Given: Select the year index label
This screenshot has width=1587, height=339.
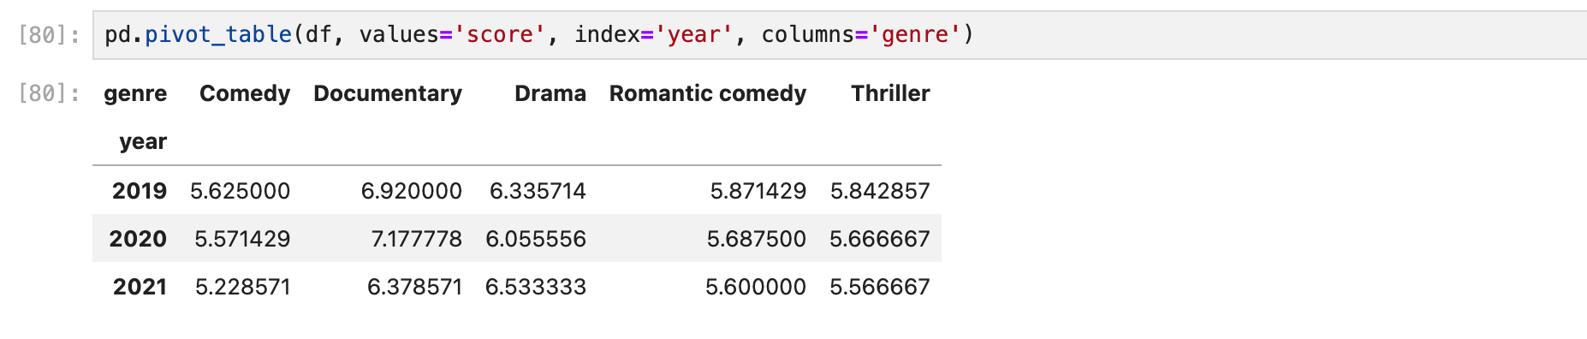Looking at the screenshot, I should pyautogui.click(x=143, y=141).
